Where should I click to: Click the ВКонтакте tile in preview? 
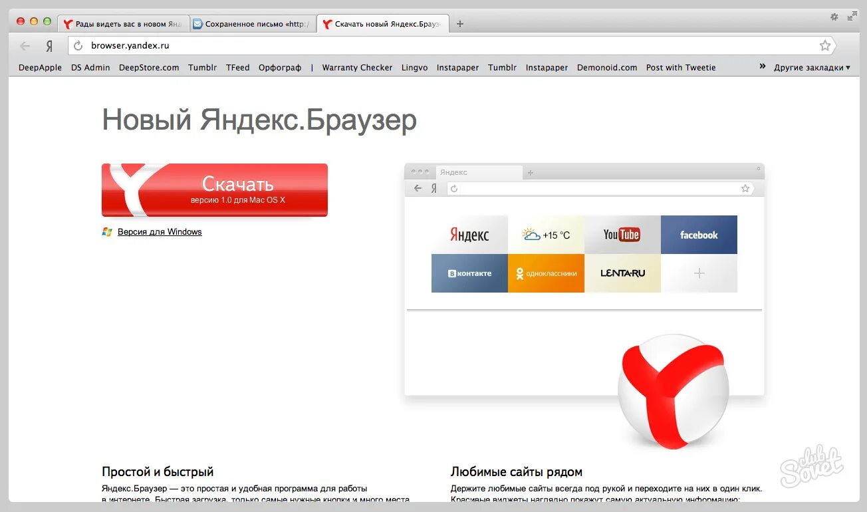[x=469, y=273]
